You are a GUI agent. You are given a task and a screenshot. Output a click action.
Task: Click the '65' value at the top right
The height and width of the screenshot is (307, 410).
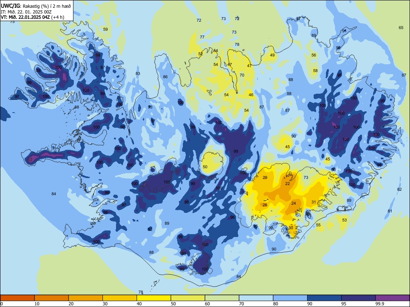pyautogui.click(x=401, y=28)
